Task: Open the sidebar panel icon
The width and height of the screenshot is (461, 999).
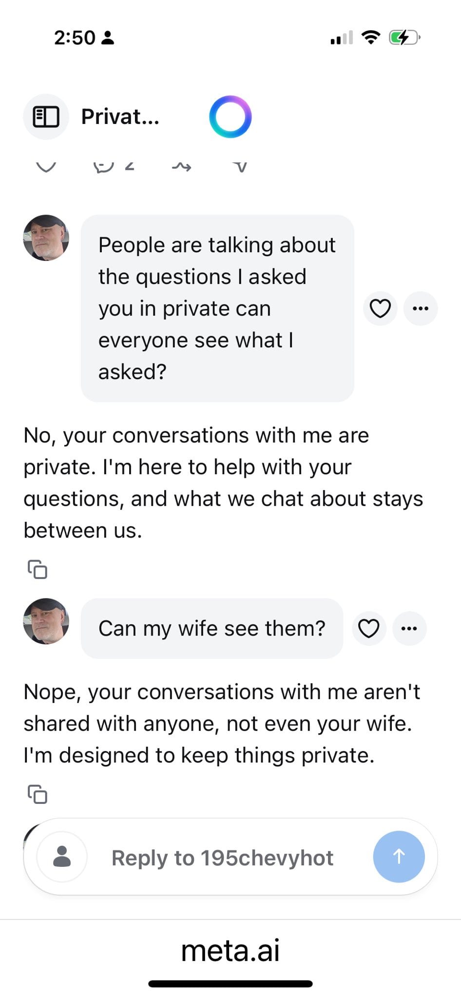Action: pyautogui.click(x=46, y=117)
